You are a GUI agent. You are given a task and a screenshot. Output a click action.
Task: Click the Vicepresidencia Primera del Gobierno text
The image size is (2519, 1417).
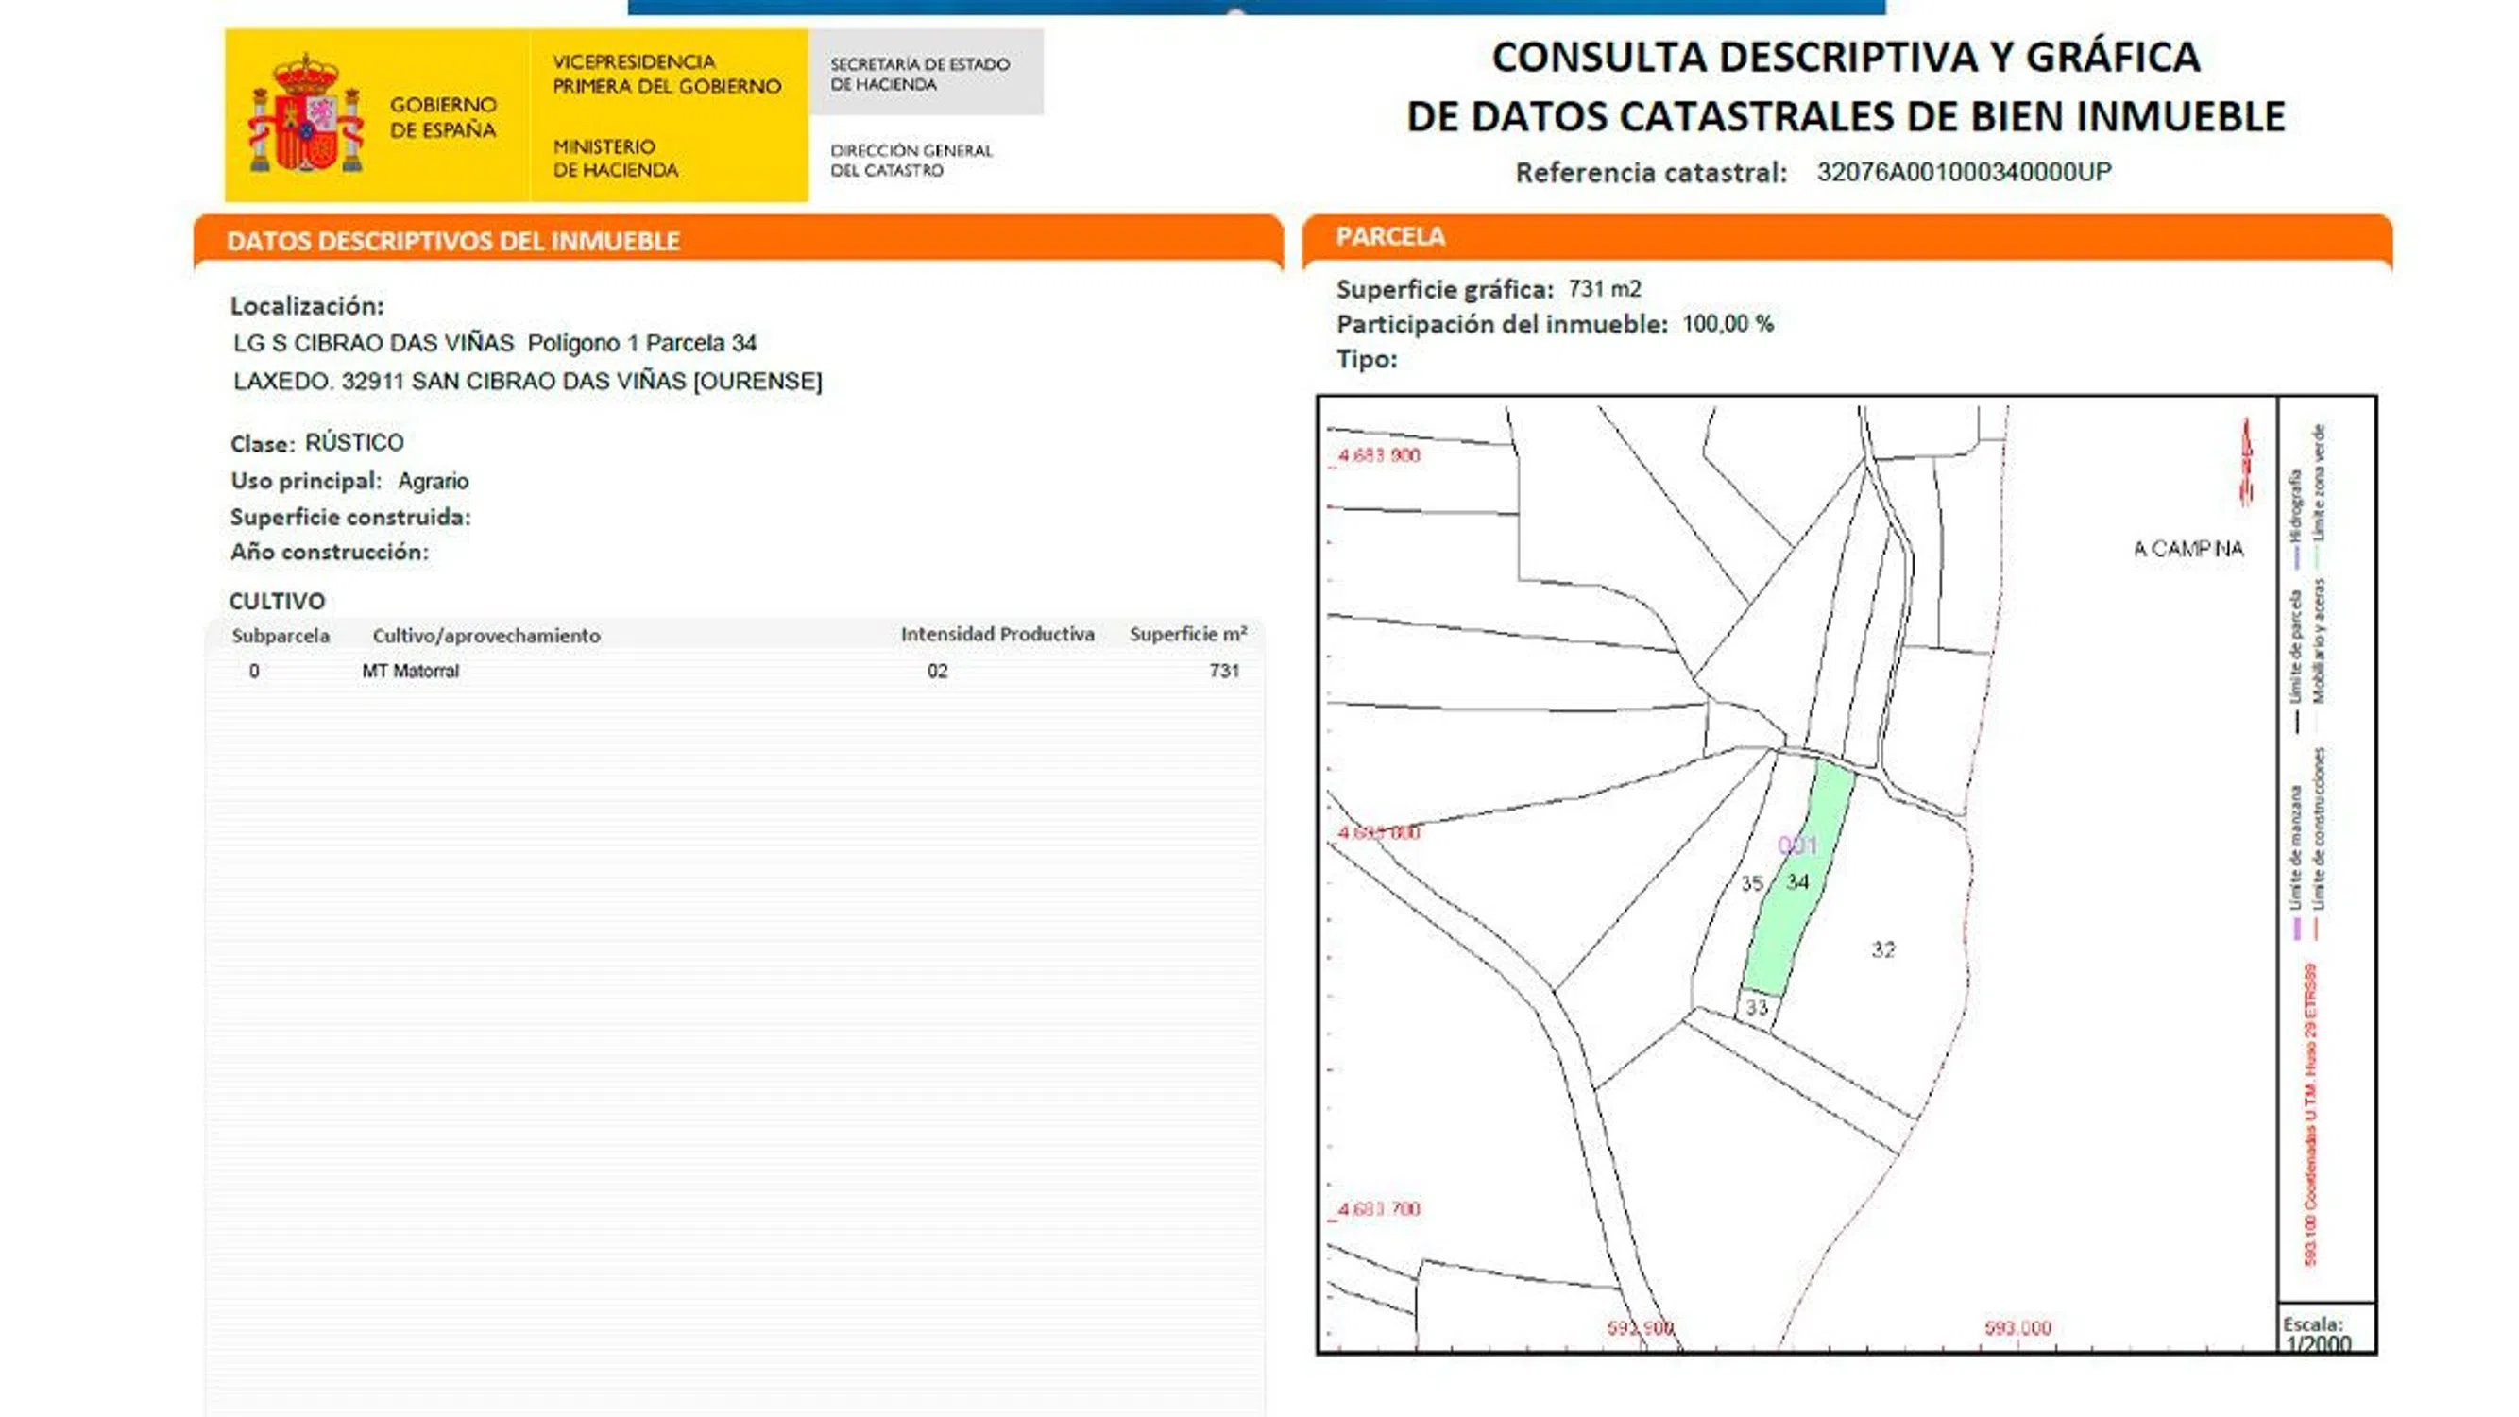coord(667,74)
